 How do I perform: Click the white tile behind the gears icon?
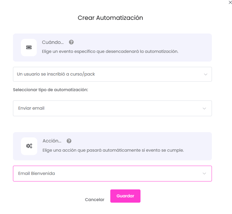click(x=29, y=146)
